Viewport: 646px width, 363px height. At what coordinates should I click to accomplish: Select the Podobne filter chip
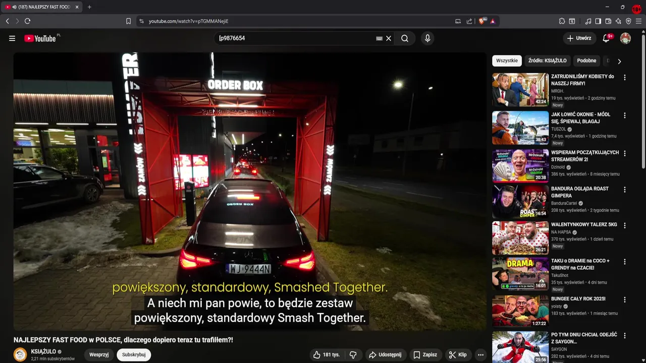click(x=586, y=60)
